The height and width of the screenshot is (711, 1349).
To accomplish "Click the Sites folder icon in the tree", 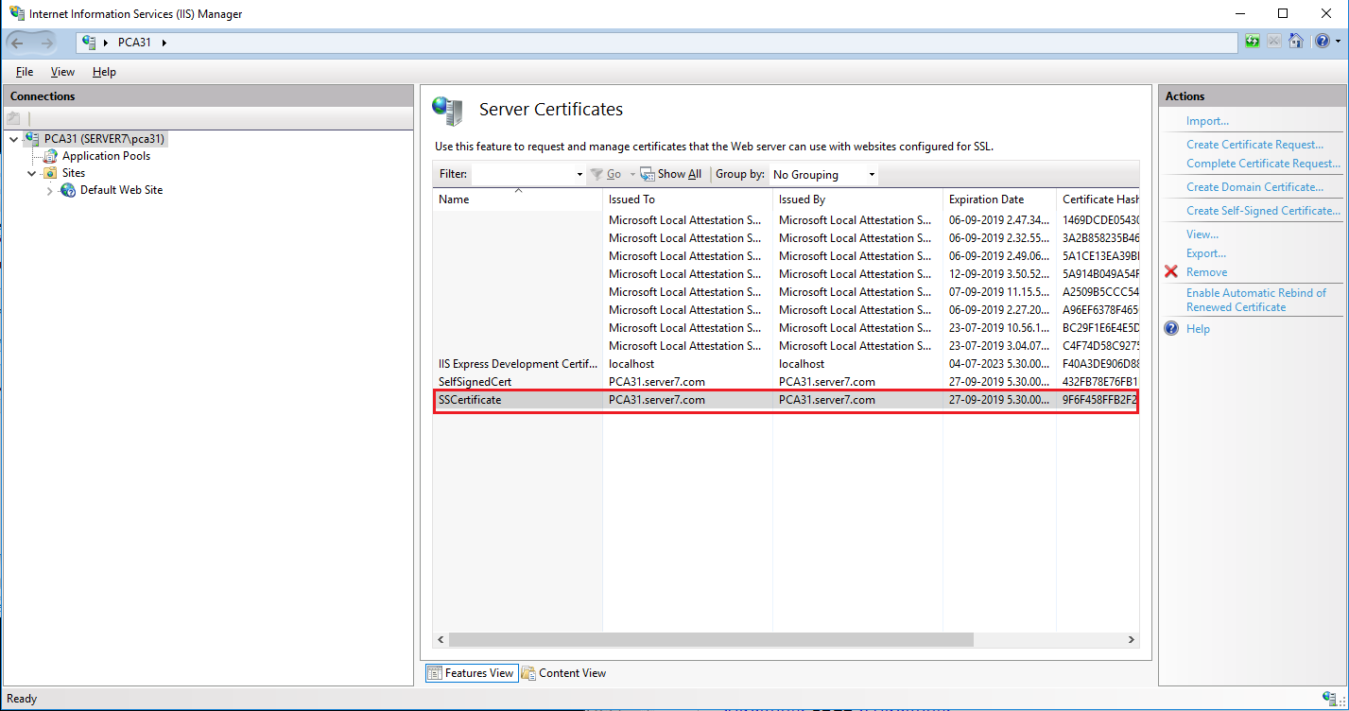I will (x=50, y=173).
